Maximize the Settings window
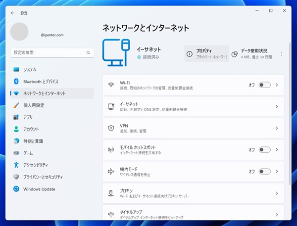This screenshot has height=226, width=297. 271,10
